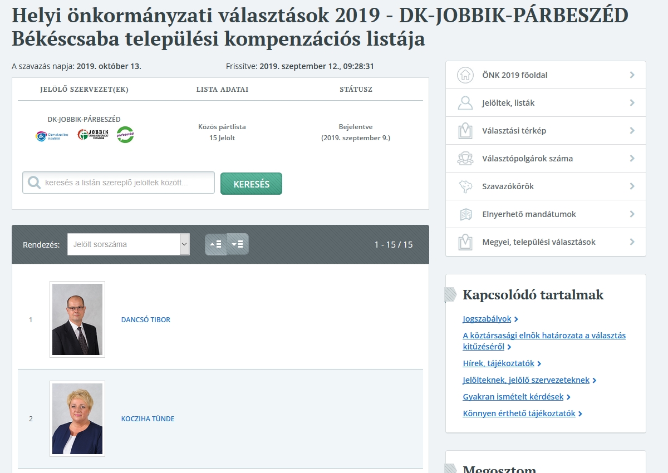Click the Demokratikus Koalíció party logo
The width and height of the screenshot is (668, 473).
pos(52,135)
